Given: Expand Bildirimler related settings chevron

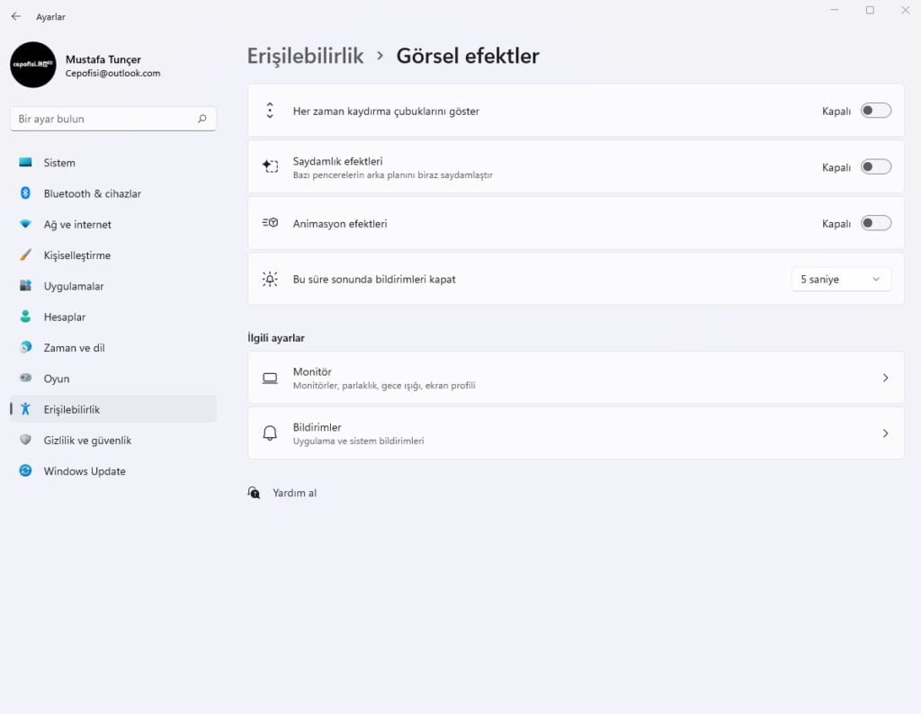Looking at the screenshot, I should click(x=885, y=433).
